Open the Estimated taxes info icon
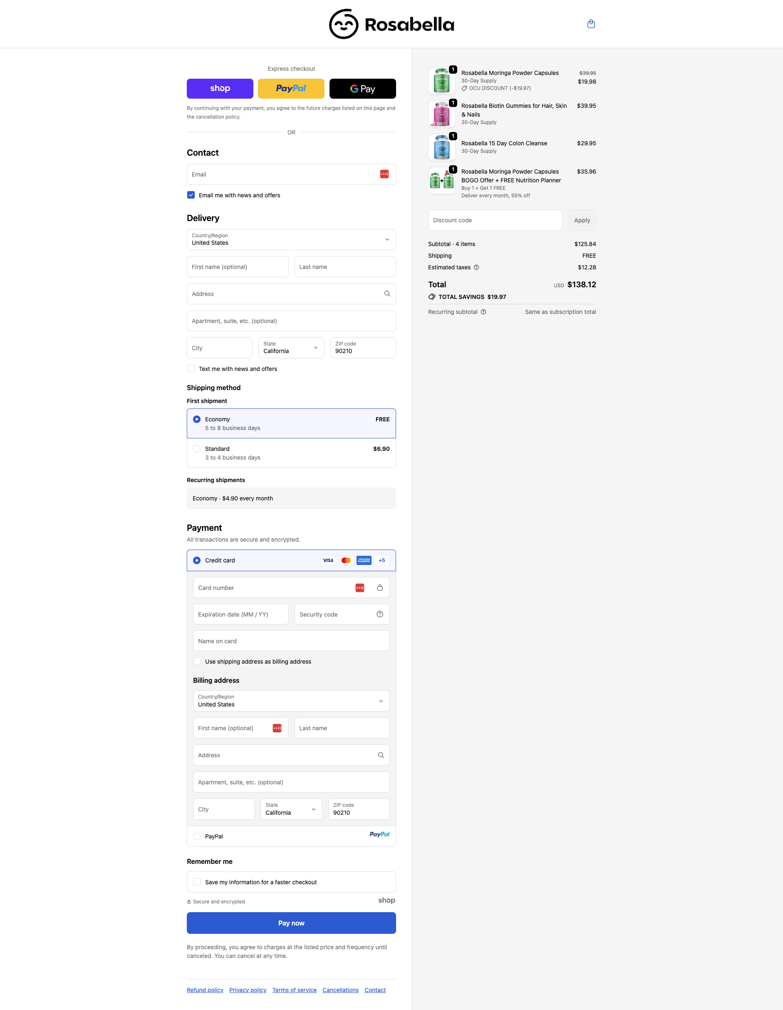The image size is (783, 1010). 476,267
